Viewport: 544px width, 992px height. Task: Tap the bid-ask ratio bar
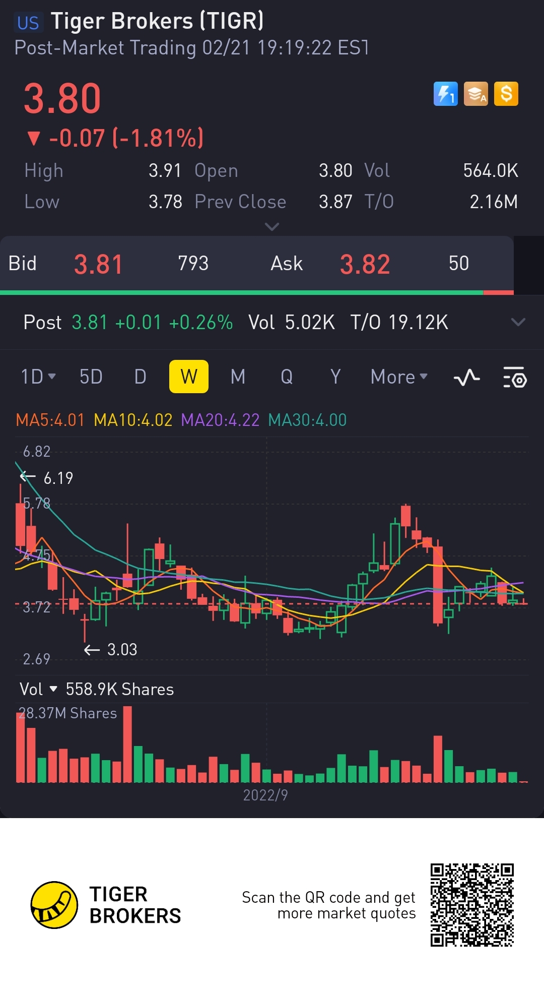257,292
